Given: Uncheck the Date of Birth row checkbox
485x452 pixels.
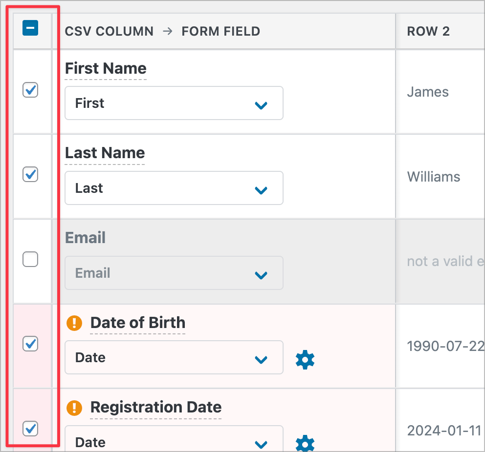Looking at the screenshot, I should [x=30, y=344].
